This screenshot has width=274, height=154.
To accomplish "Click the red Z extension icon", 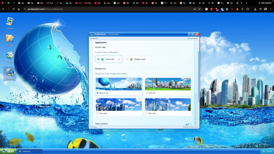I will point(211,9).
